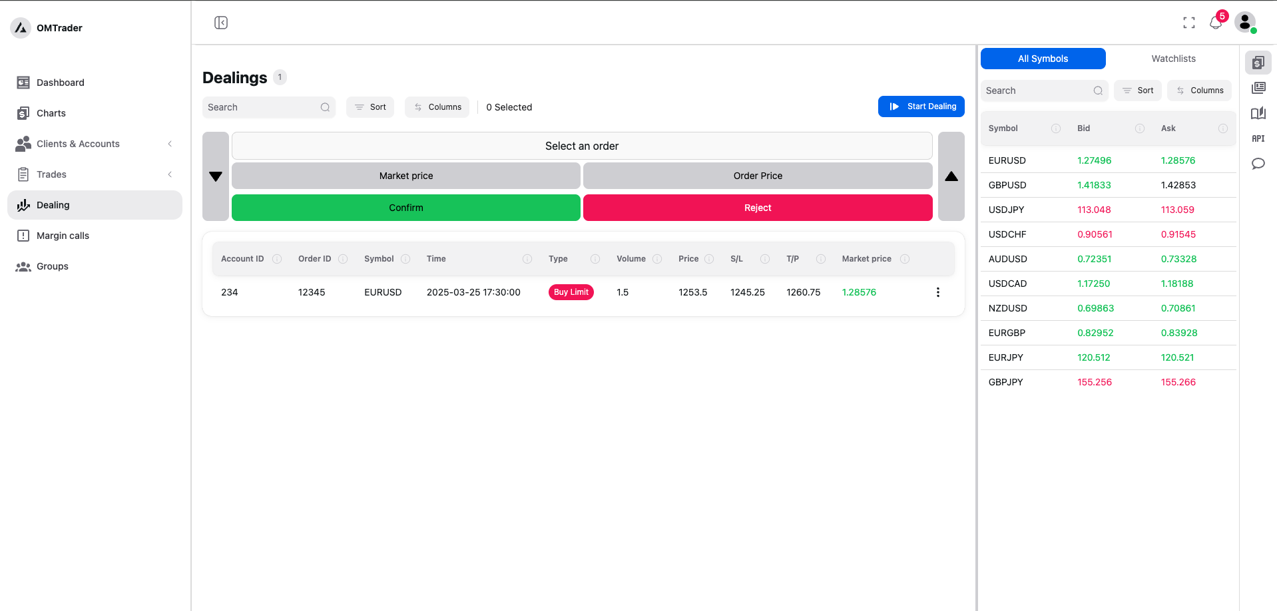The image size is (1277, 611).
Task: Open the user profile avatar menu
Action: (x=1244, y=22)
